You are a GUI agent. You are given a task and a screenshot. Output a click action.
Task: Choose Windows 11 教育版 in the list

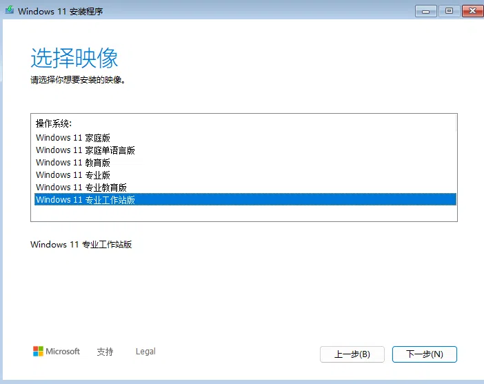(245, 163)
